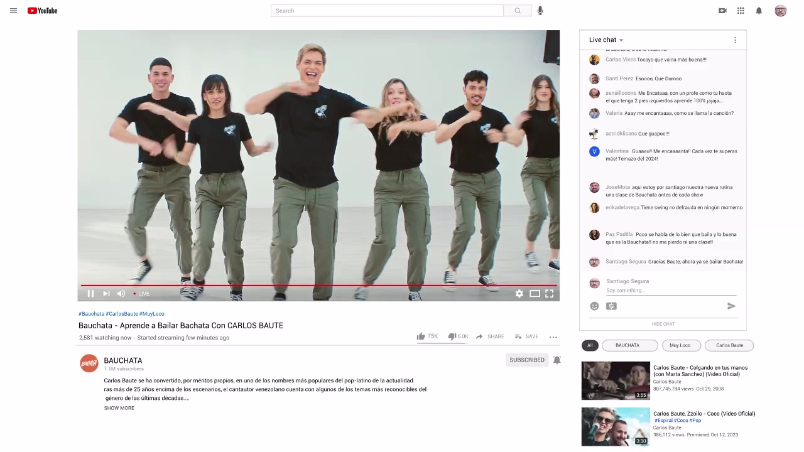The image size is (804, 452).
Task: Mute the video volume
Action: click(121, 293)
